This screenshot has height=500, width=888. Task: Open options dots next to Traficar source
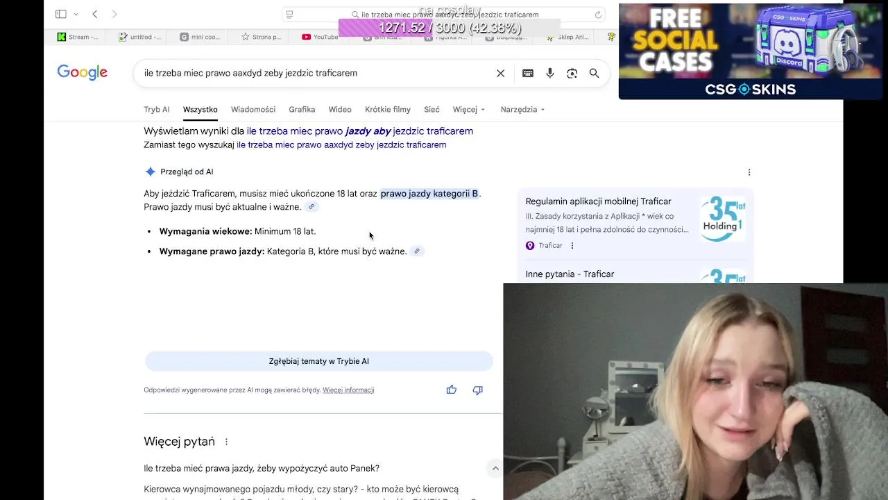[572, 245]
